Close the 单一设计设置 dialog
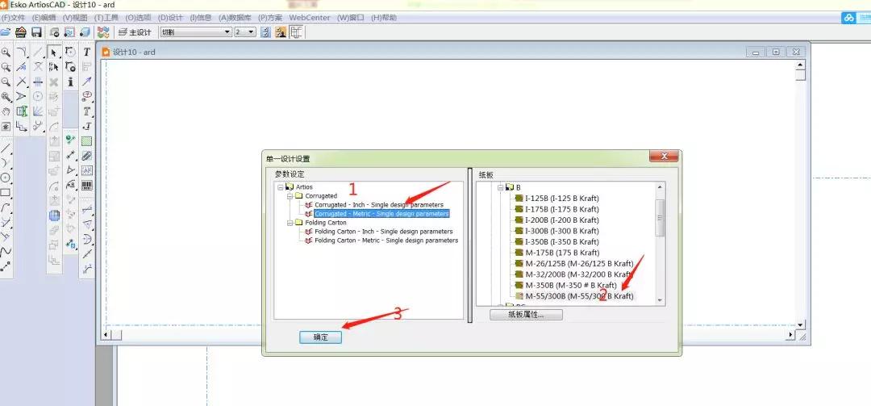The height and width of the screenshot is (406, 871). [x=662, y=157]
